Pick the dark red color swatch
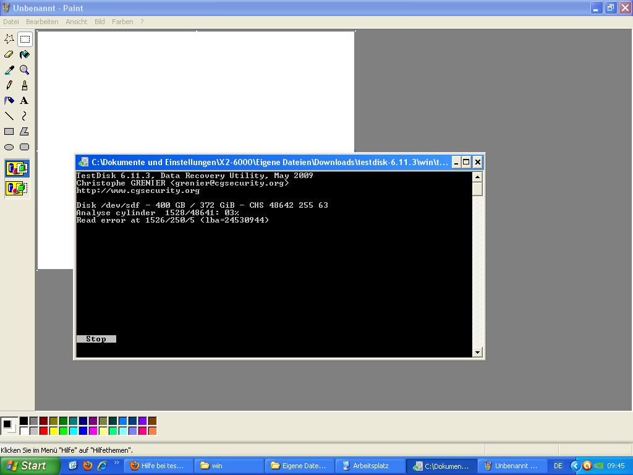Viewport: 633px width, 475px height. click(44, 421)
